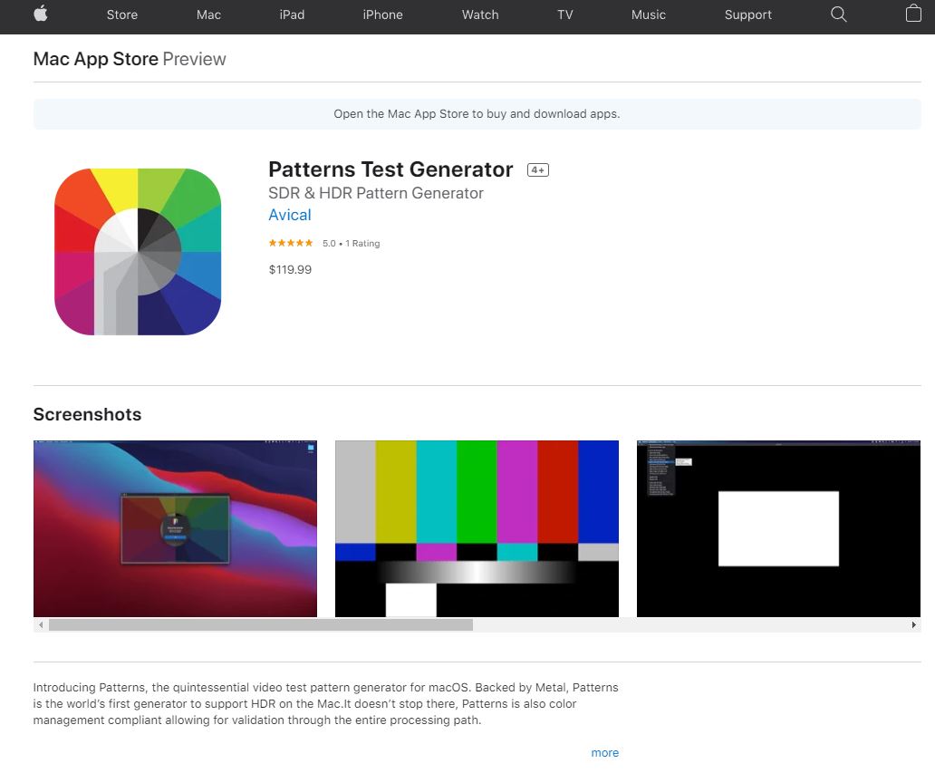Screen dimensions: 935x773
Task: Click the 4+ age rating badge
Action: point(538,170)
